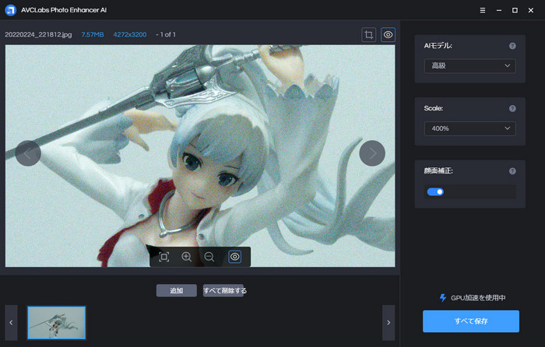The width and height of the screenshot is (545, 347).
Task: Disable the 顔面補正 toggle switch
Action: point(435,191)
